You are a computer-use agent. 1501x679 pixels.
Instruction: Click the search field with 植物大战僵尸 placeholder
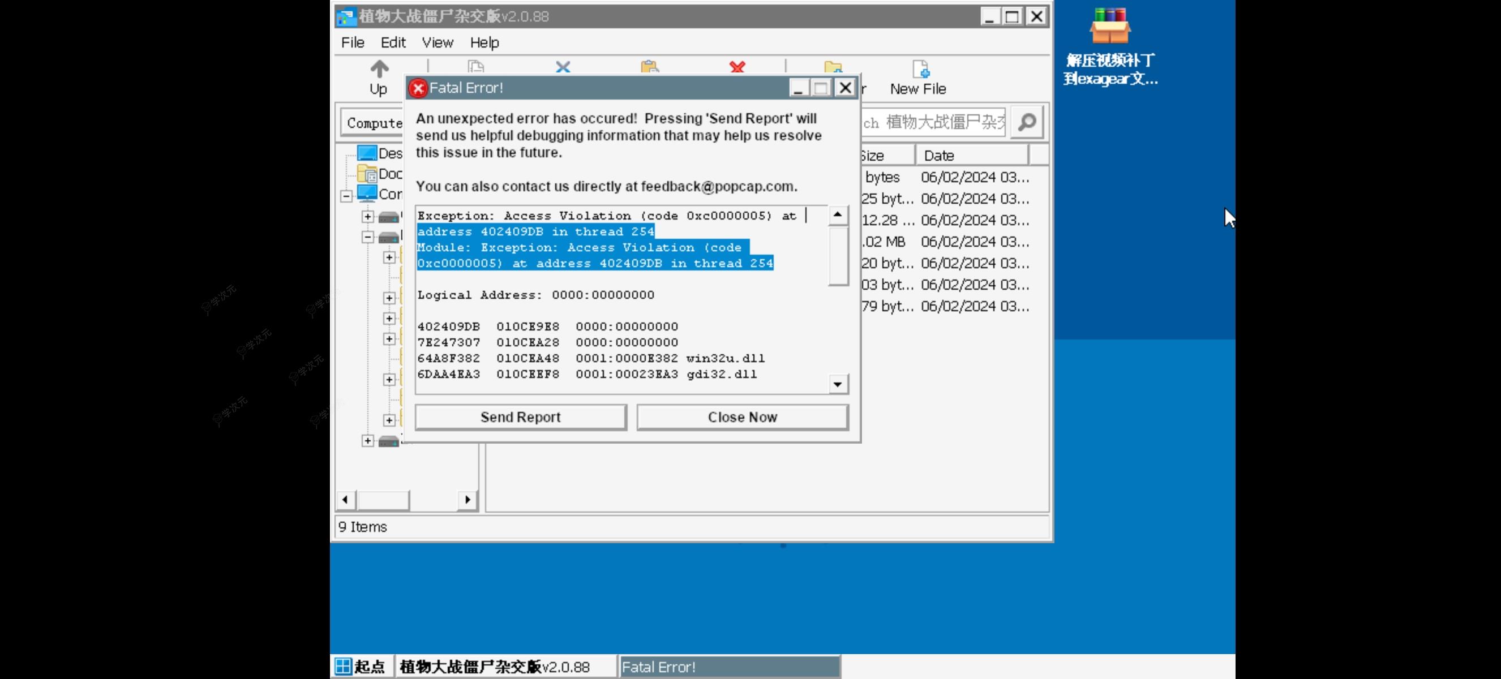933,122
